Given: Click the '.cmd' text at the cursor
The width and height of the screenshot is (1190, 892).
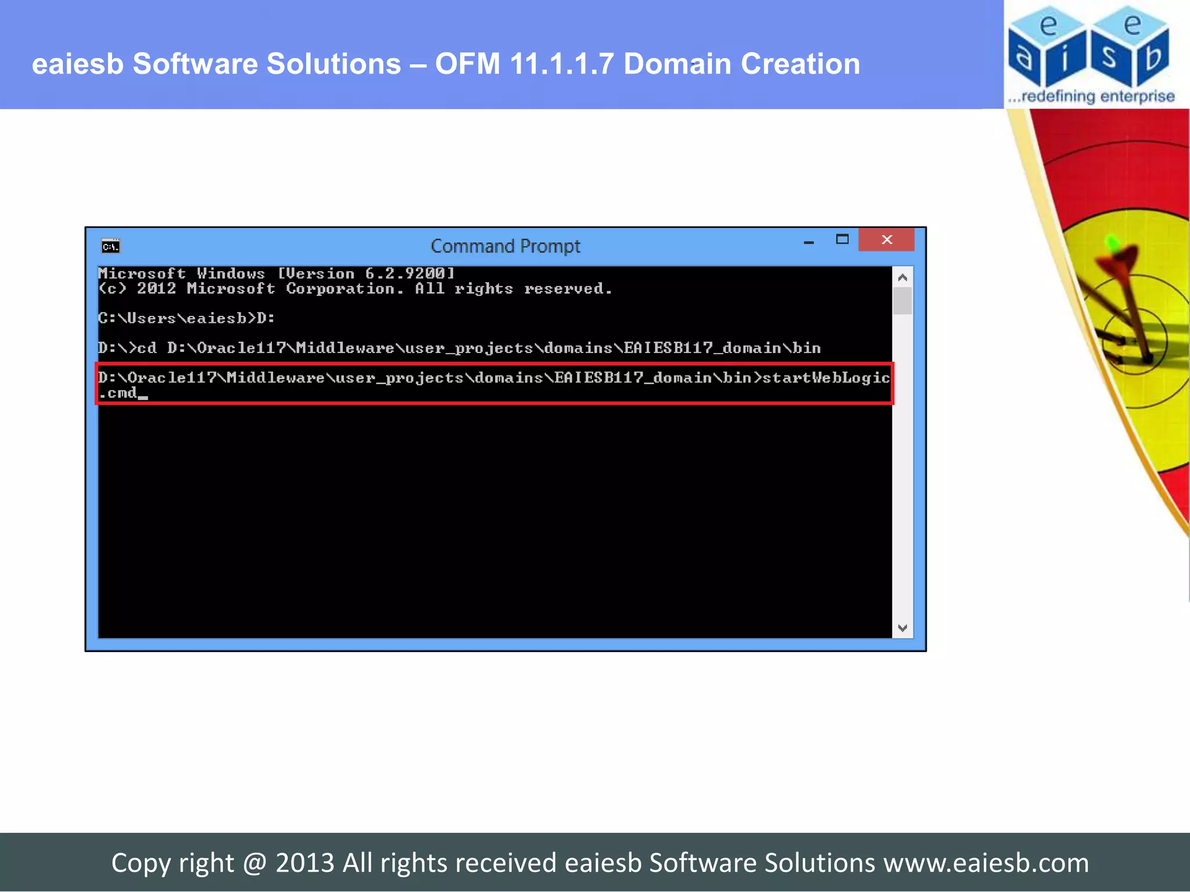Looking at the screenshot, I should 119,393.
